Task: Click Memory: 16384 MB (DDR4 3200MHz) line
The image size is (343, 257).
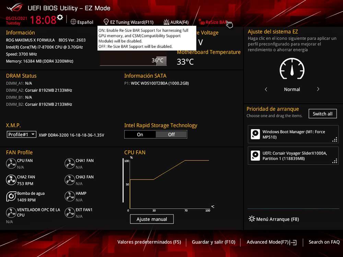Action: pos(39,61)
